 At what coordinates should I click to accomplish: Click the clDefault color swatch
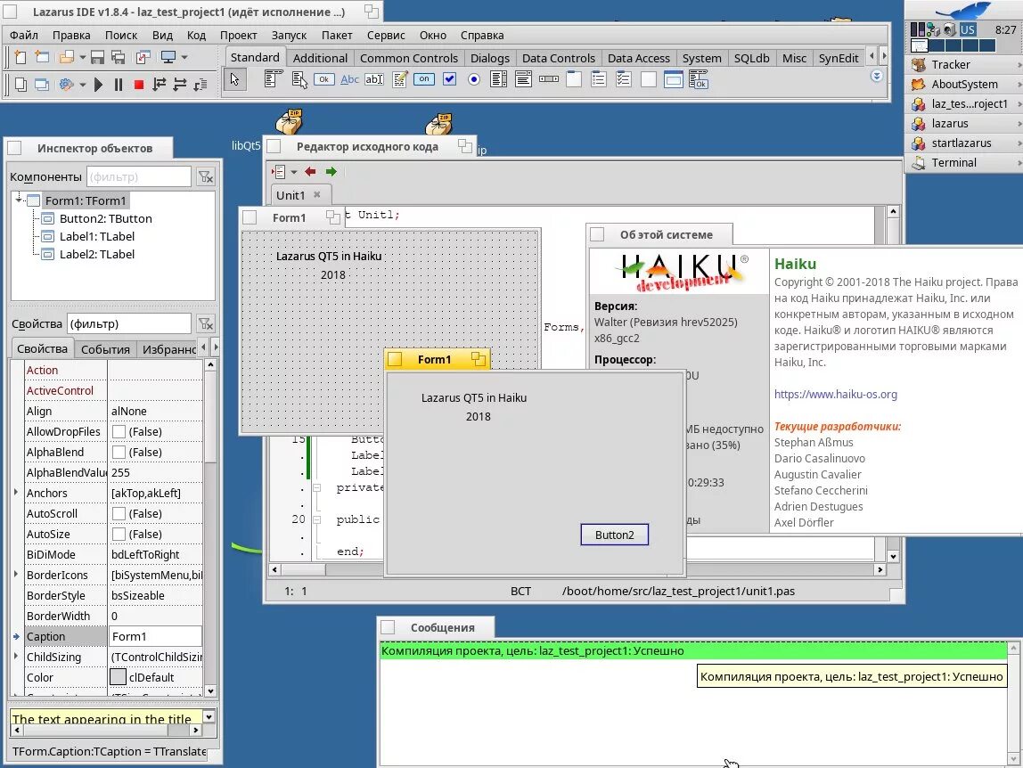119,676
